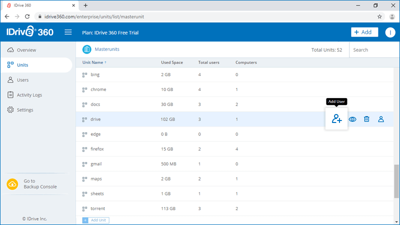The width and height of the screenshot is (400, 225).
Task: Click the Users person icon in sidebar
Action: pyautogui.click(x=10, y=80)
